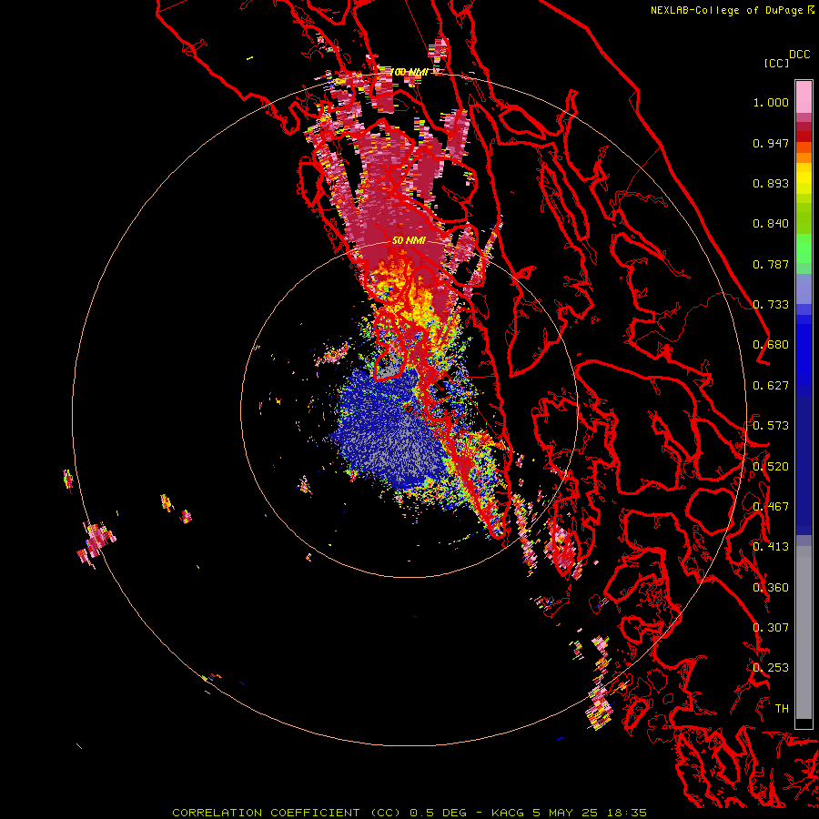819x819 pixels.
Task: Click the 0.360 color bar value
Action: [771, 588]
